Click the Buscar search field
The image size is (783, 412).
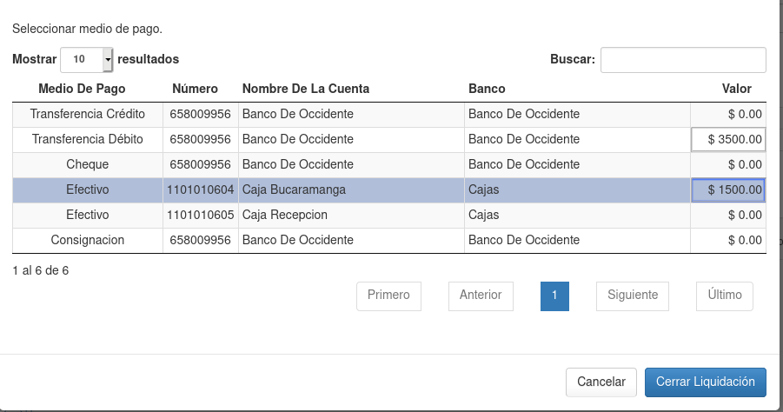pyautogui.click(x=682, y=60)
